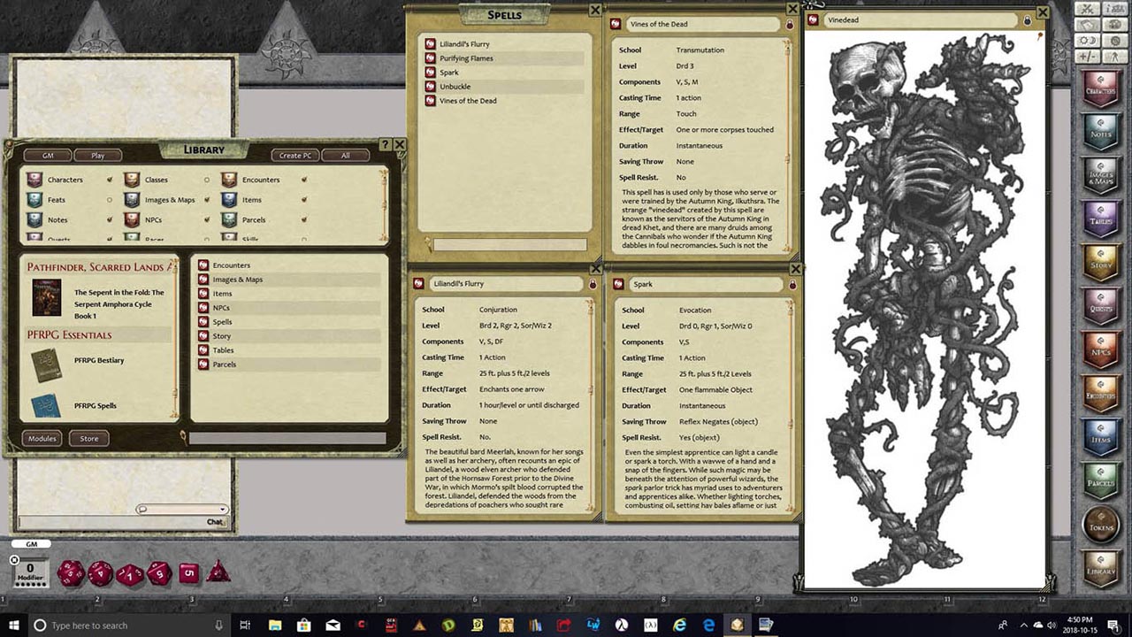Enable the Feats checkbox in the Library
This screenshot has width=1132, height=637.
point(109,199)
